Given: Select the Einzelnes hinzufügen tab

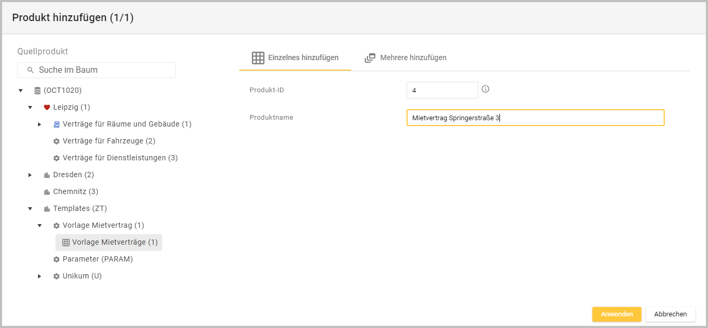Looking at the screenshot, I should [x=295, y=58].
